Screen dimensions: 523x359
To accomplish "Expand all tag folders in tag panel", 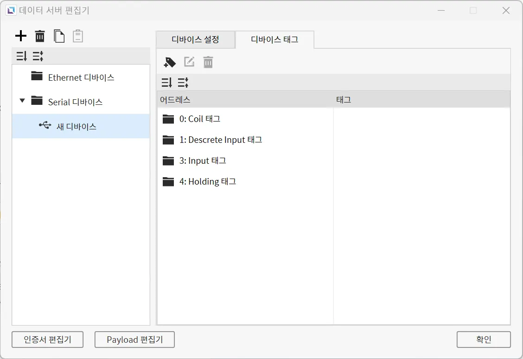I will [167, 83].
